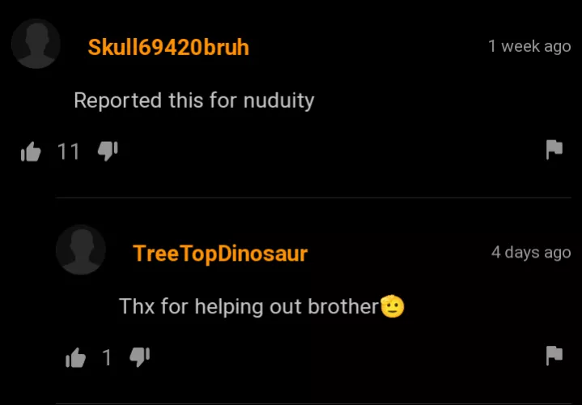Image resolution: width=582 pixels, height=405 pixels.
Task: Click the saluting emoji in the reply
Action: click(393, 306)
